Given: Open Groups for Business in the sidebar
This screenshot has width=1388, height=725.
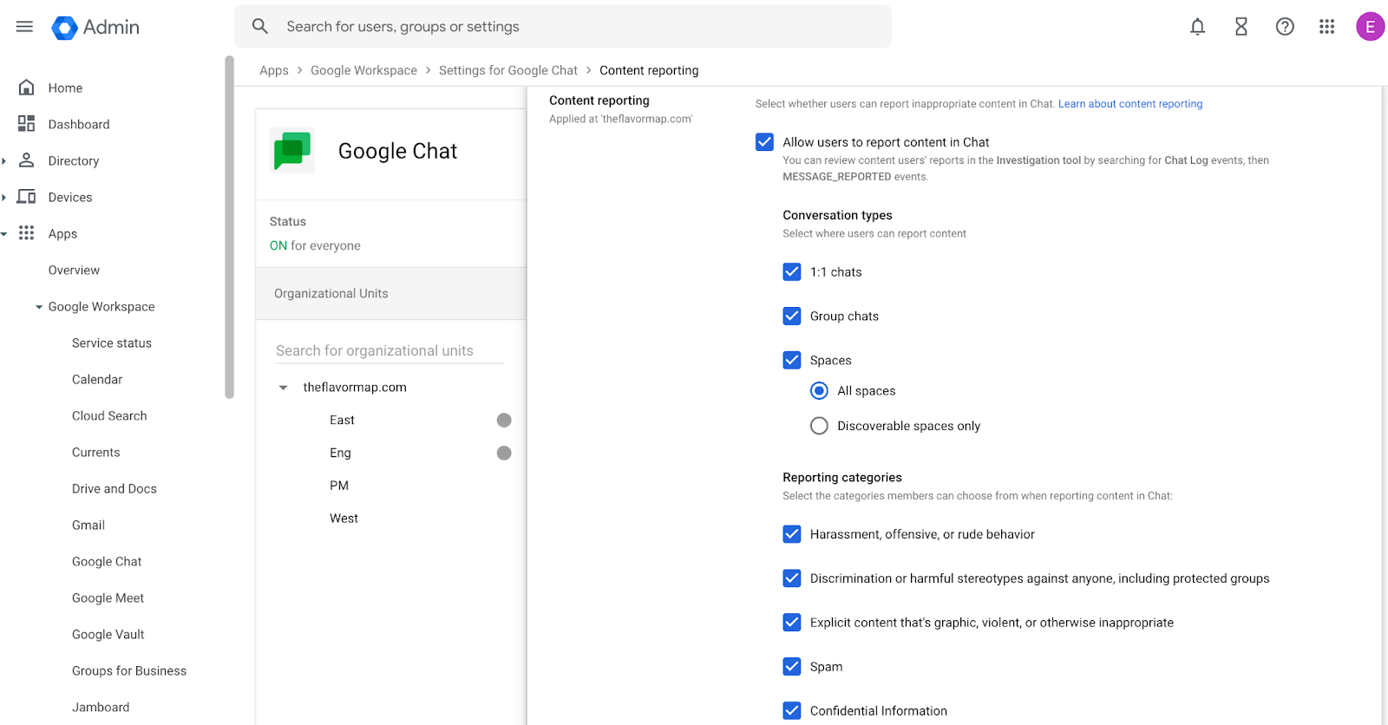Looking at the screenshot, I should [129, 671].
